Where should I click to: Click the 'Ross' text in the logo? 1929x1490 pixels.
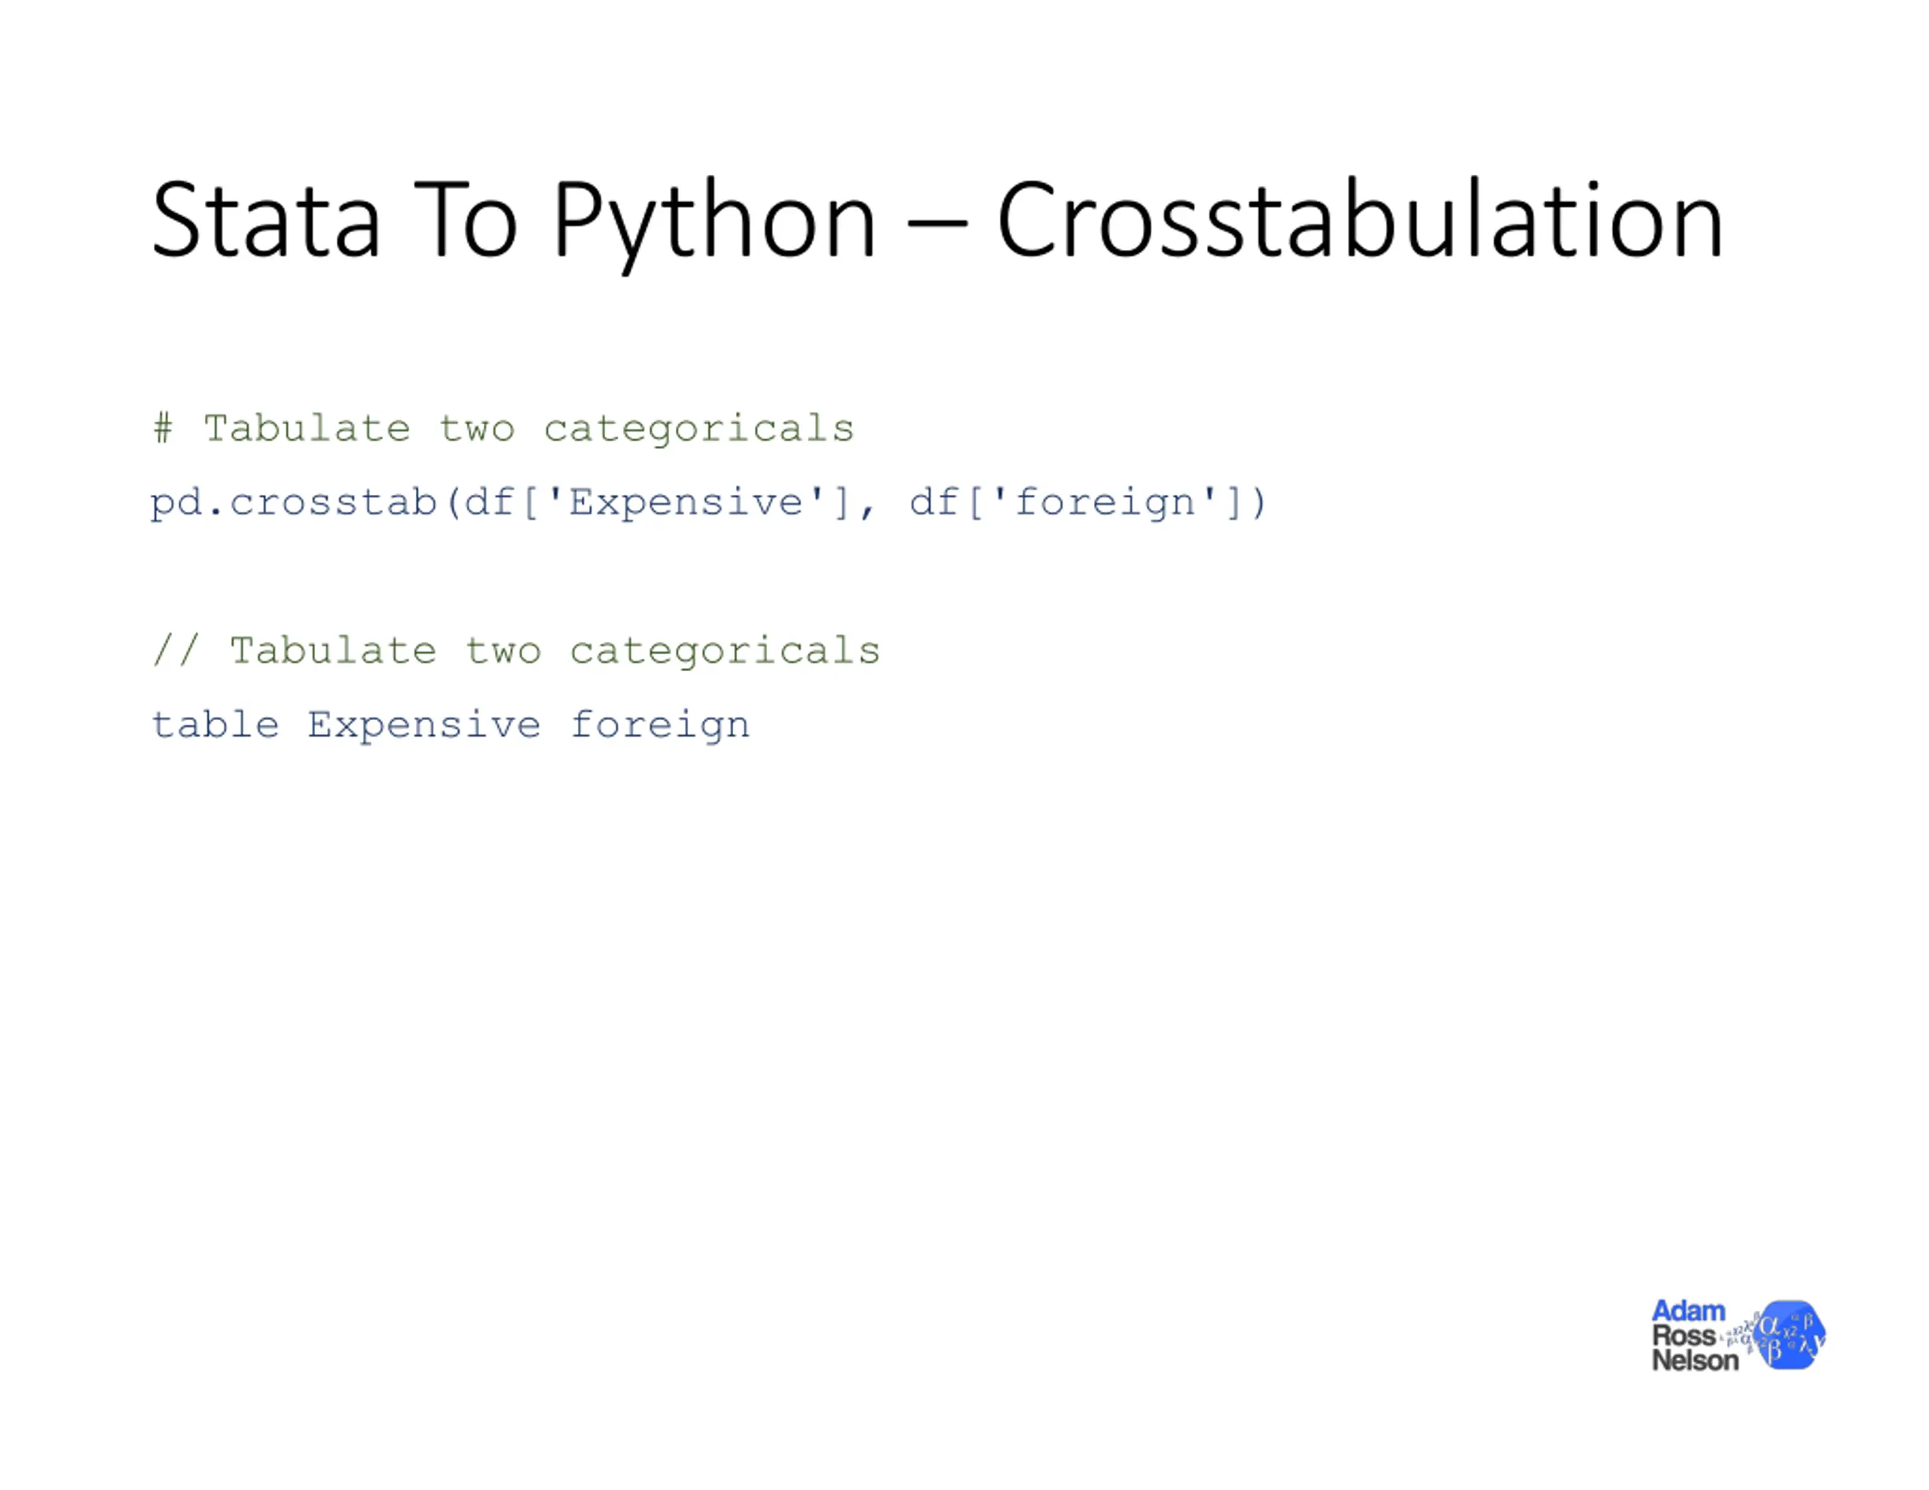(1683, 1336)
